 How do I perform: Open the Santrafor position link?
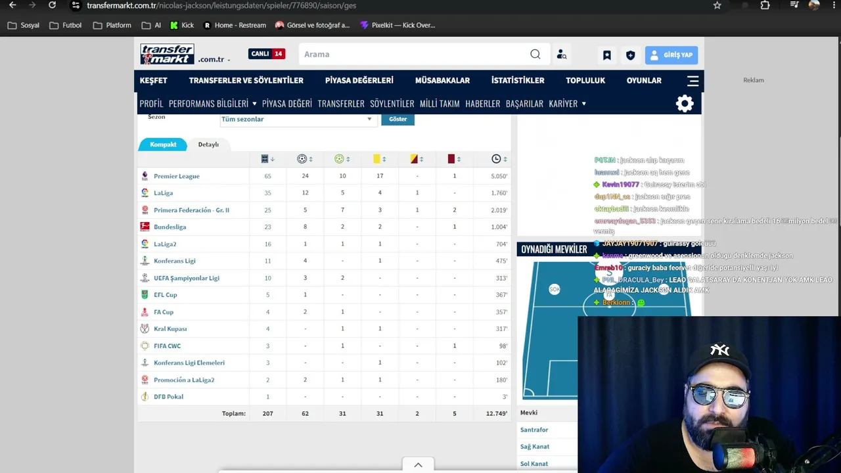[x=534, y=430]
